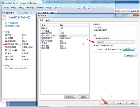This screenshot has height=107, width=140.
Task: Click the 浏览(B)... button
Action: tap(128, 49)
